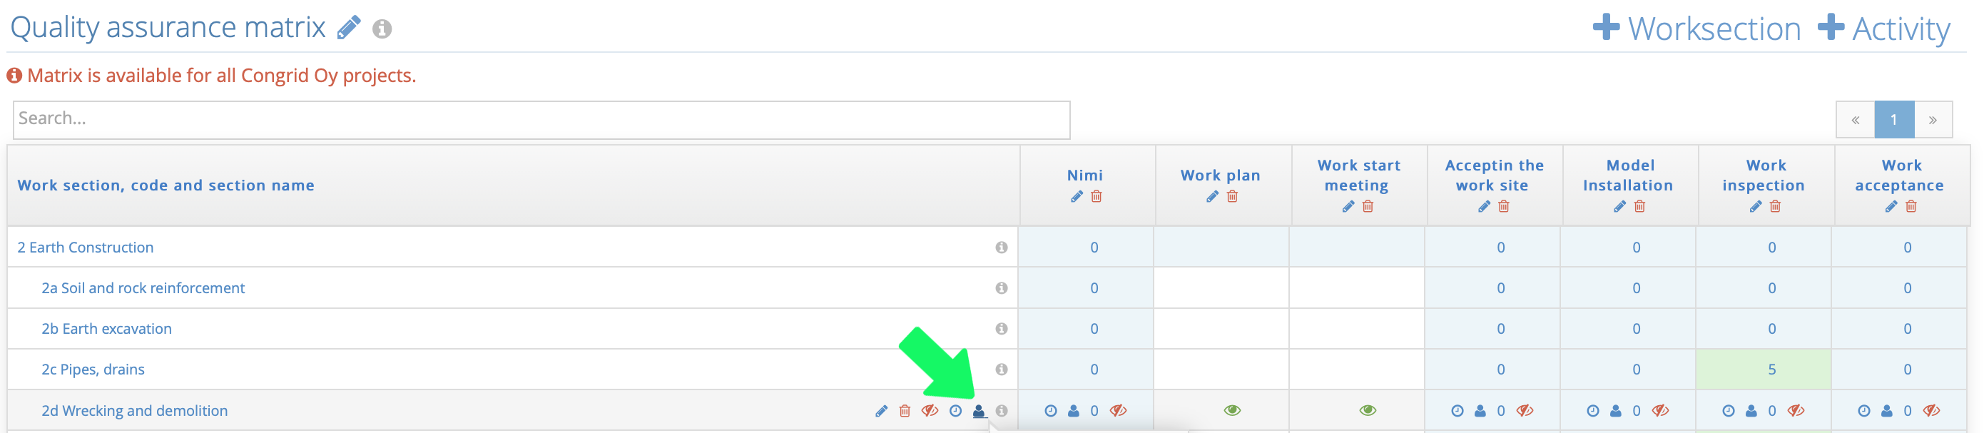Open 2d Wrecking and demolition section
The image size is (1984, 433).
135,411
